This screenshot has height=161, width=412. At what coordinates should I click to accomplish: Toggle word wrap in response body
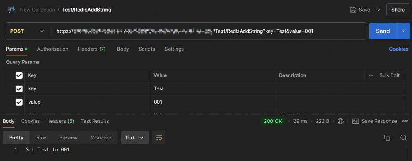coord(159,137)
